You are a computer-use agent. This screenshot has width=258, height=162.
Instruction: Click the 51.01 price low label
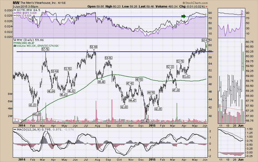click(186, 77)
